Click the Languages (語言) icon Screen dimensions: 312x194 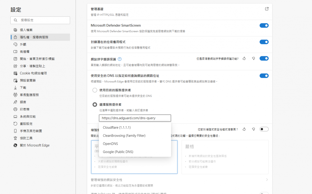(15, 102)
